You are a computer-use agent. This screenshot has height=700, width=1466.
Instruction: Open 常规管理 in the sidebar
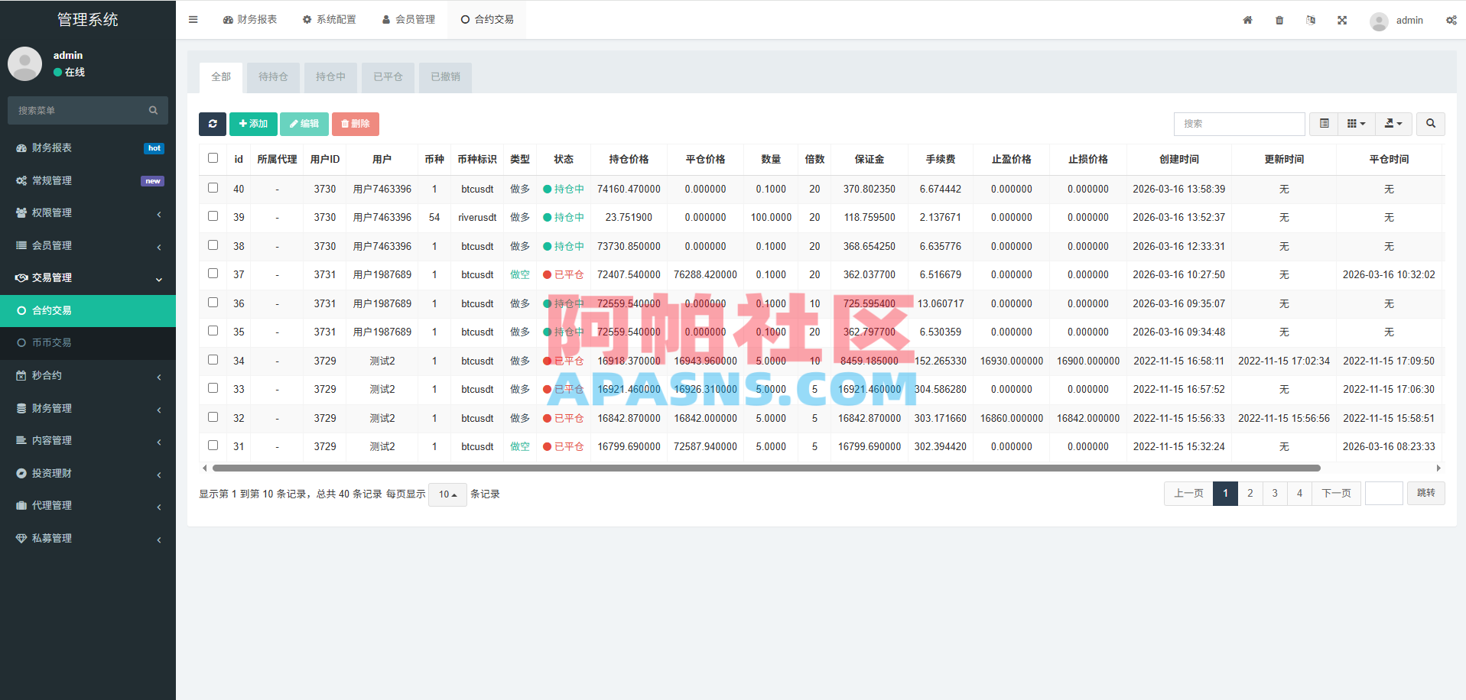point(88,180)
